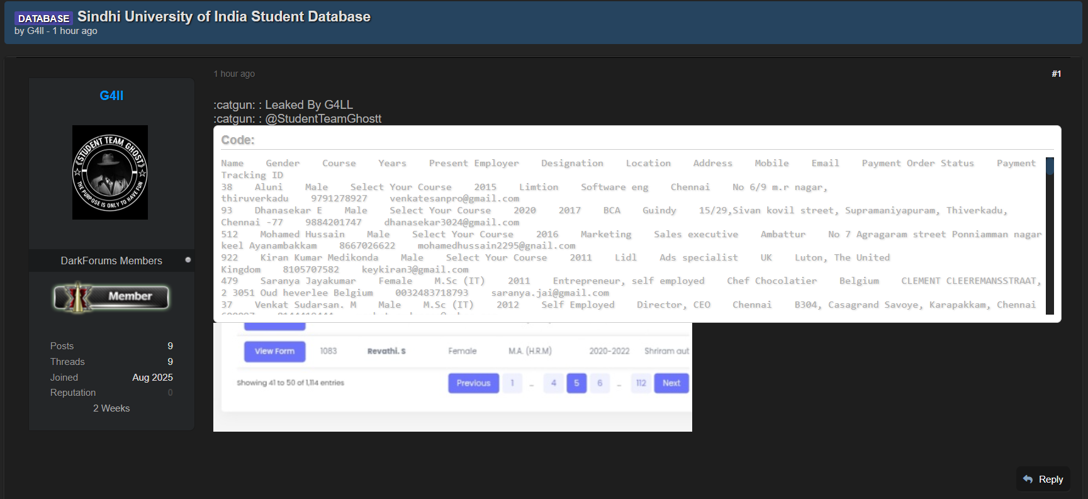Open the G4ll username profile link

111,96
